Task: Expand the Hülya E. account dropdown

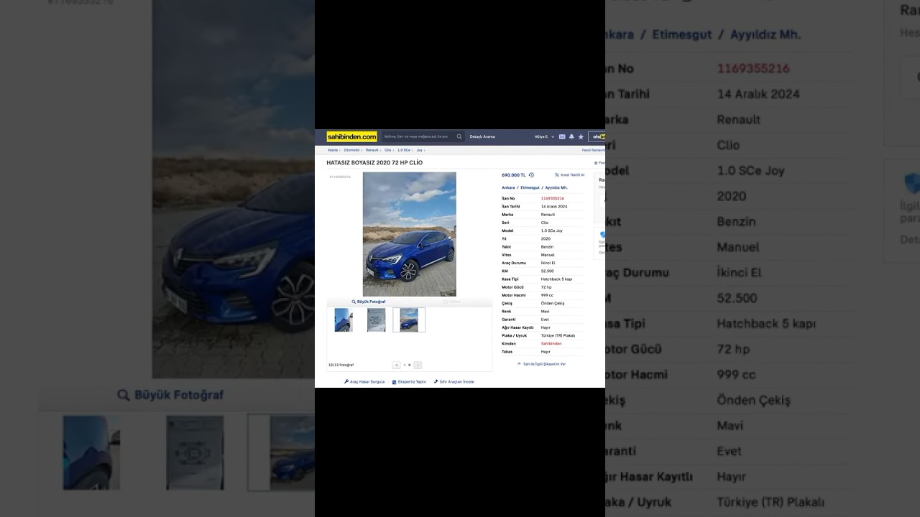Action: [x=544, y=136]
